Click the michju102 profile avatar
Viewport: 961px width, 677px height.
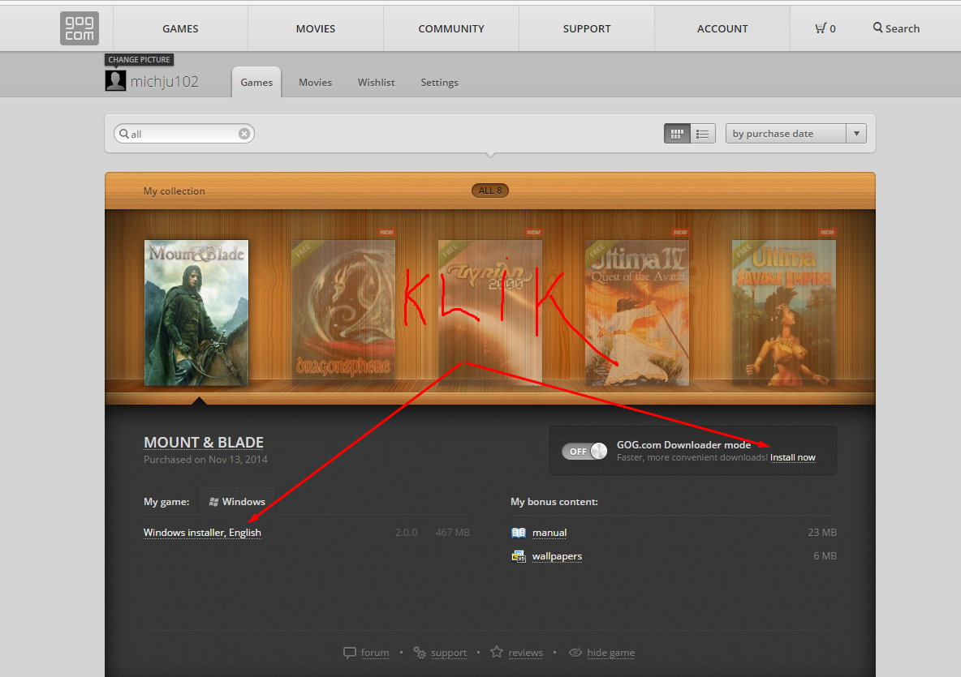[115, 81]
